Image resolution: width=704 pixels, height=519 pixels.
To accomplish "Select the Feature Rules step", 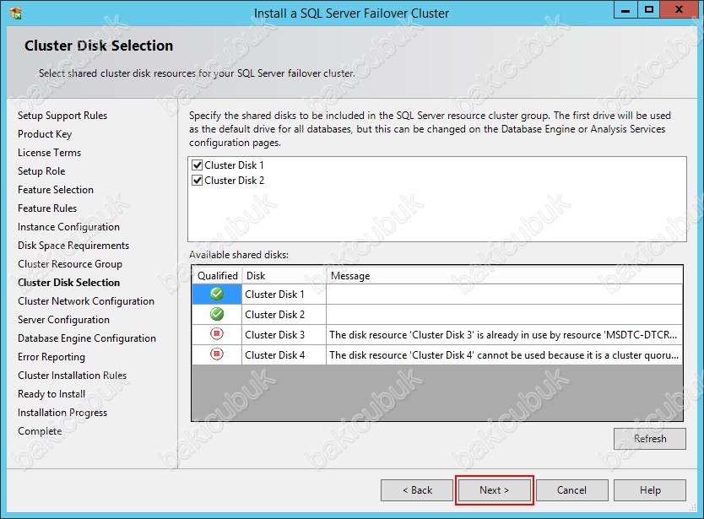I will (47, 208).
